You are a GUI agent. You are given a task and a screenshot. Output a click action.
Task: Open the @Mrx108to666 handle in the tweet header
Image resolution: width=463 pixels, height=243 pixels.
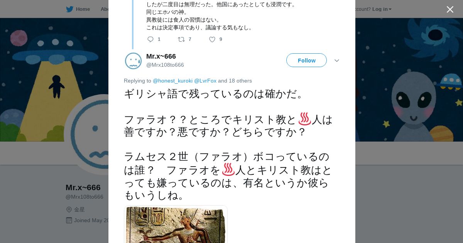[x=165, y=65]
